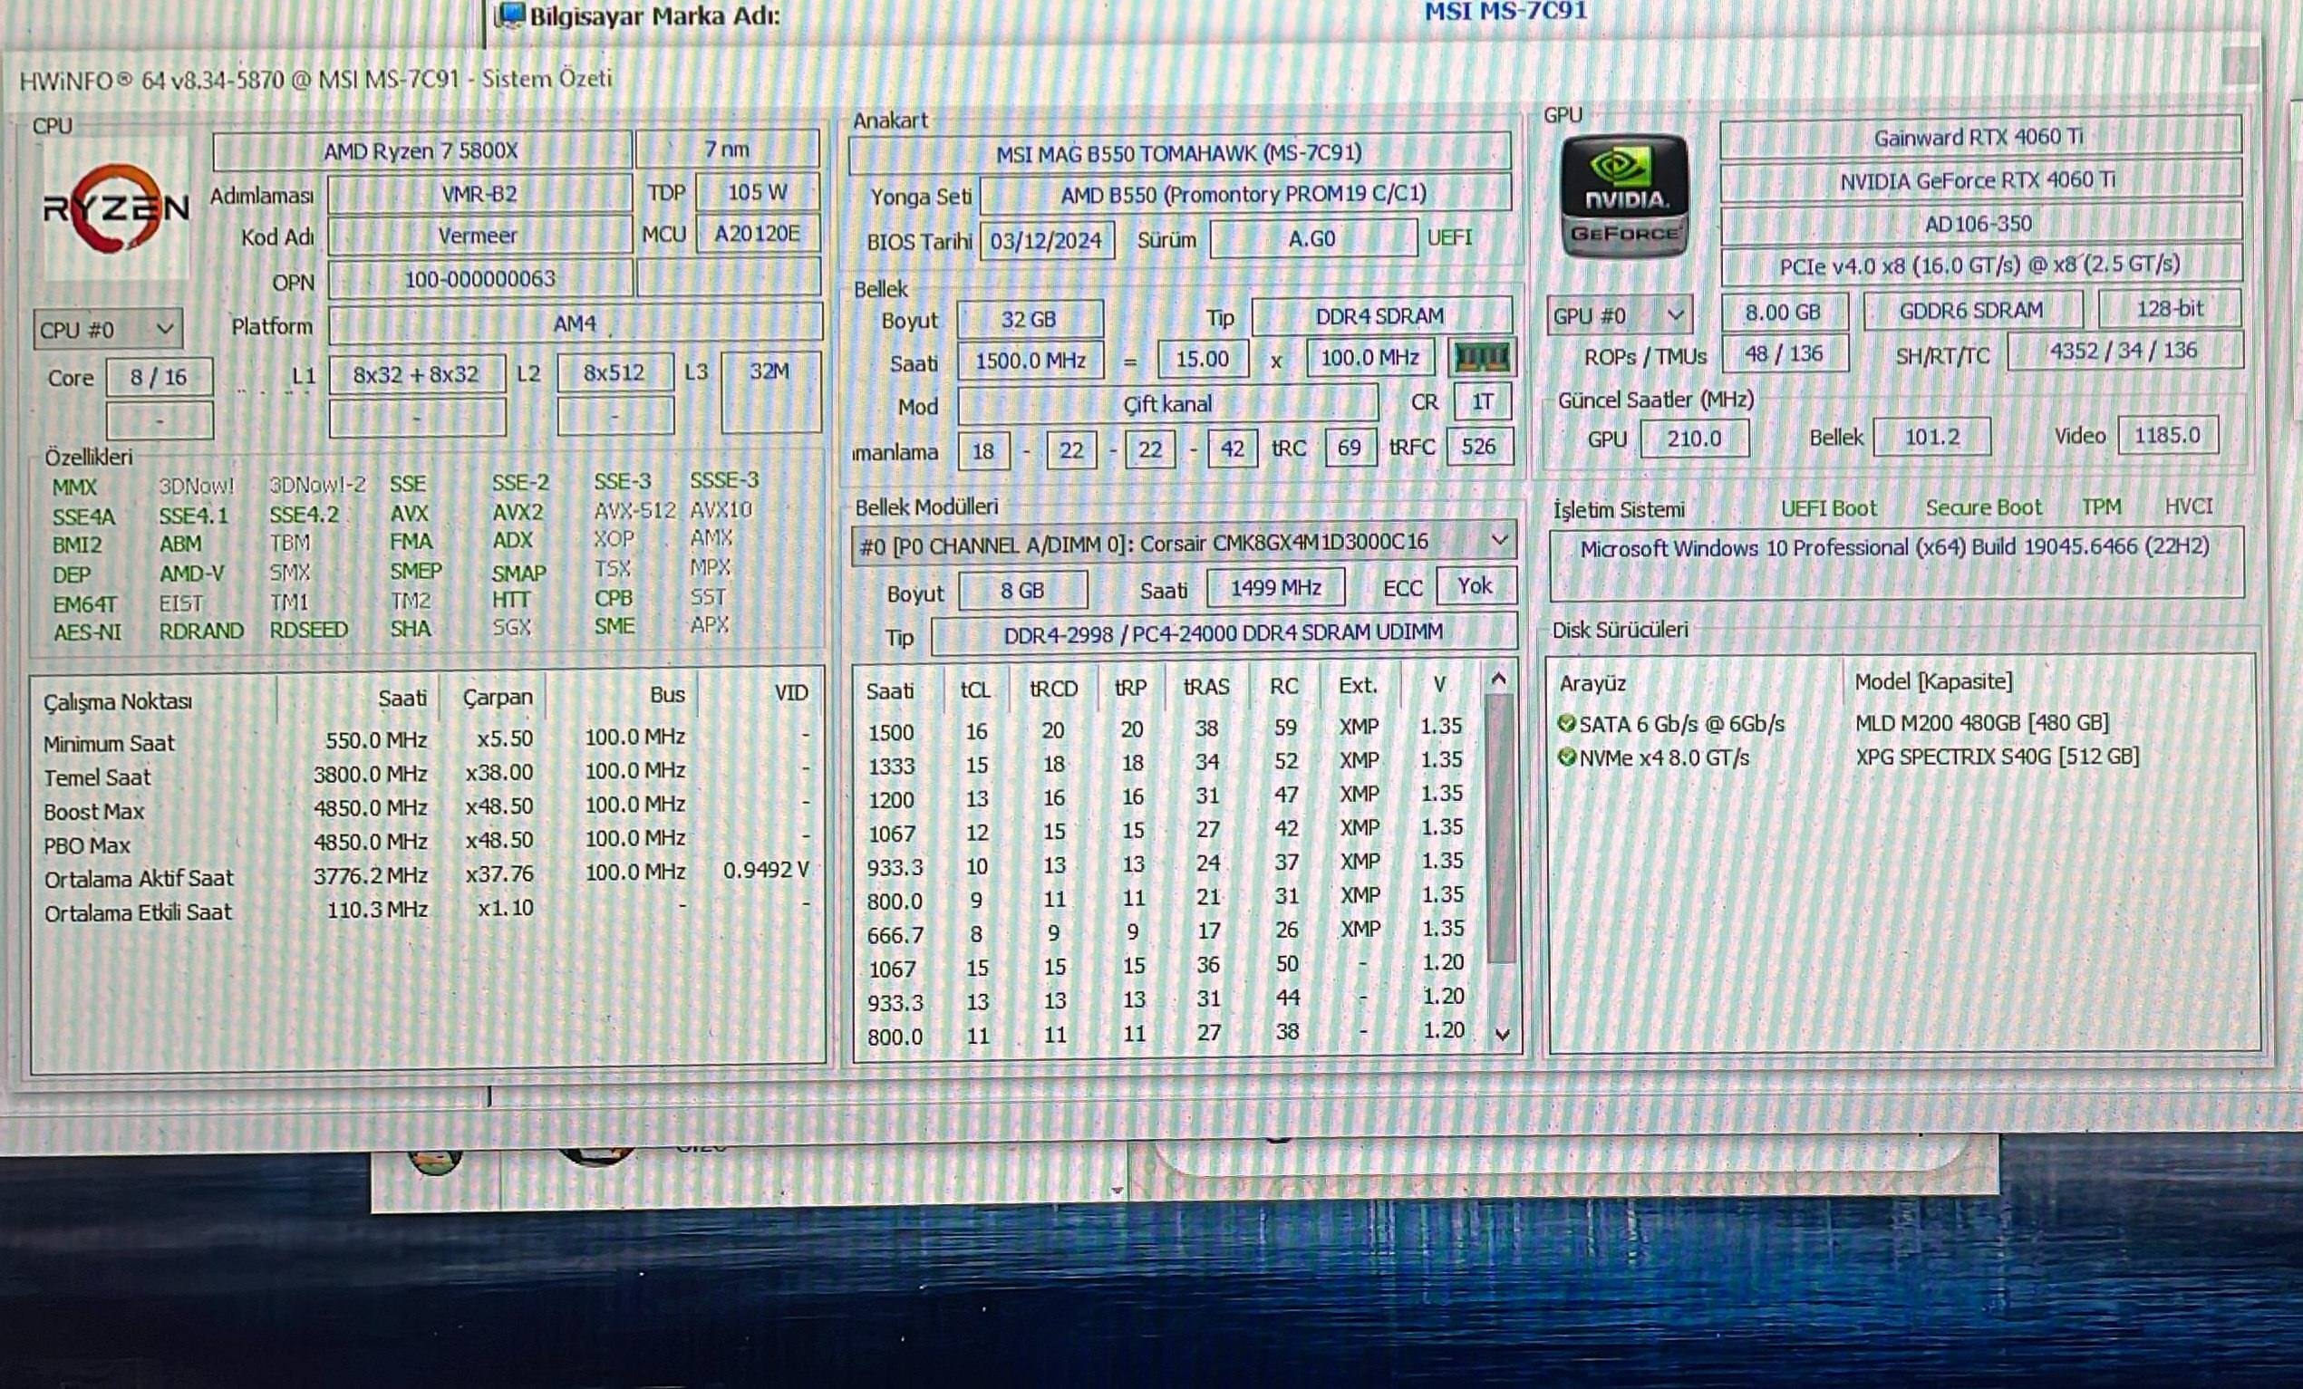Viewport: 2303px width, 1389px height.
Task: Click the AM4 platform field
Action: [575, 323]
